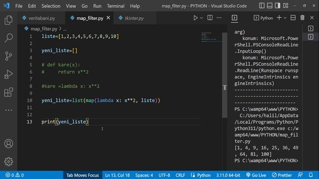Open the View menu
319x179 pixels.
point(71,6)
